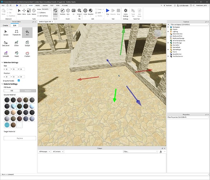Select the SoundService item
This screenshot has width=210, height=180.
click(x=177, y=54)
